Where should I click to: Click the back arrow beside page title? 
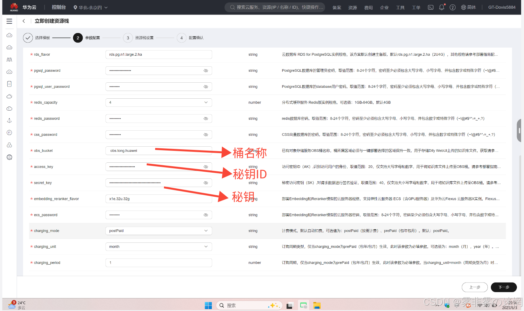(x=24, y=21)
